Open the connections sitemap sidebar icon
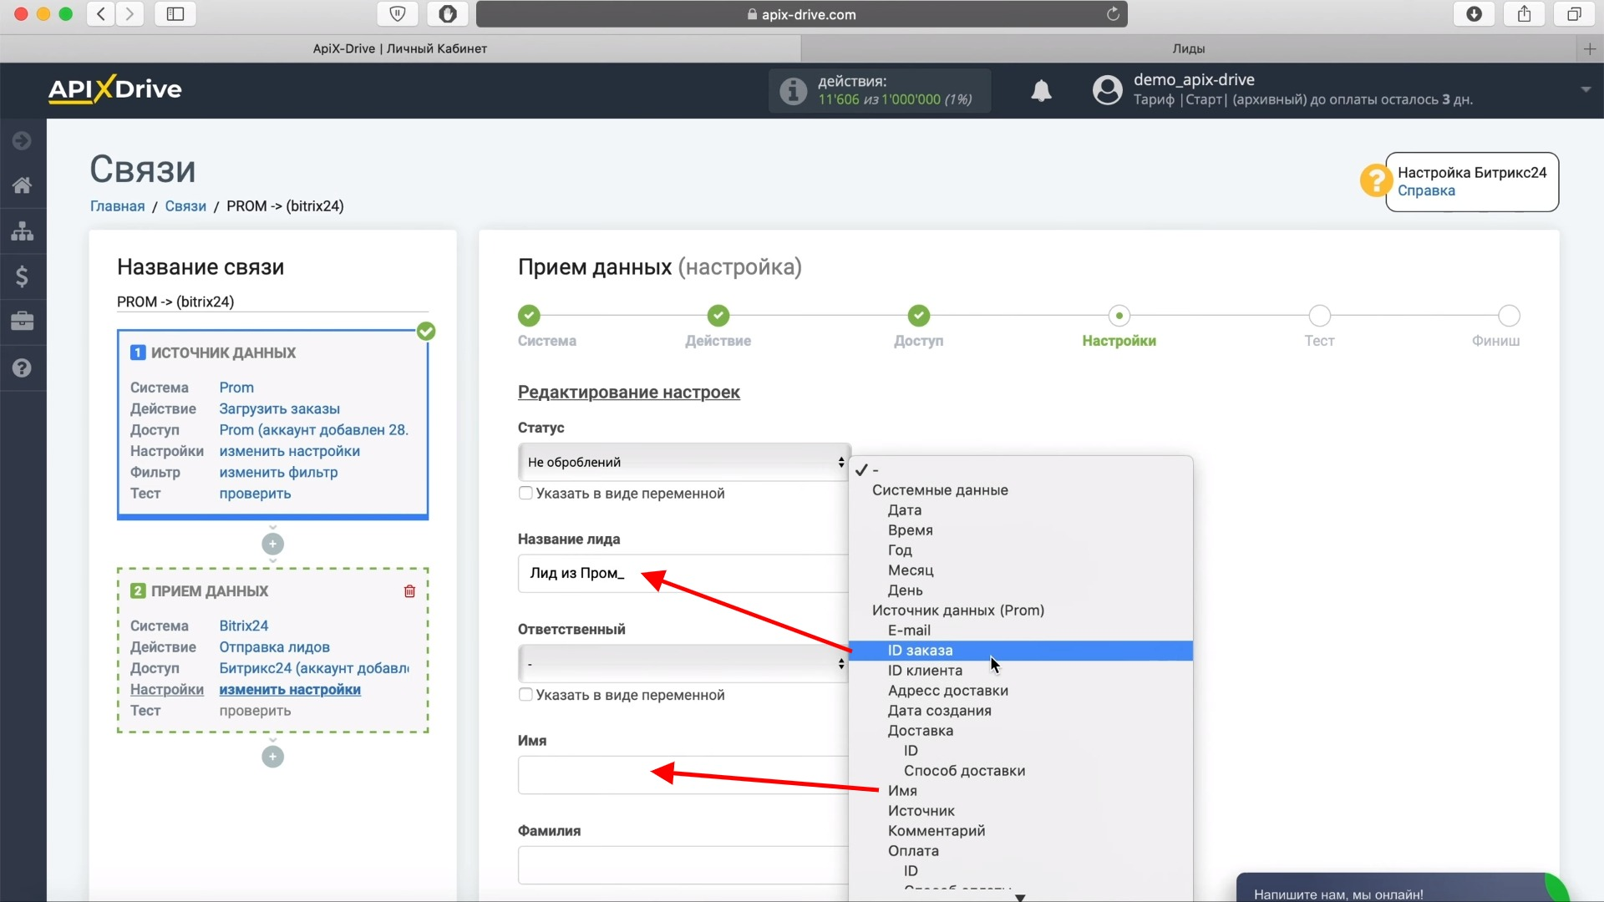1604x902 pixels. [x=23, y=231]
